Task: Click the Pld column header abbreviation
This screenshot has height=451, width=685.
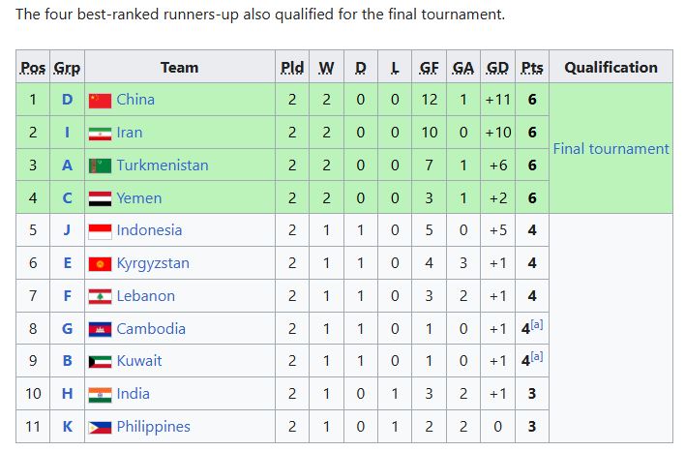Action: [292, 68]
